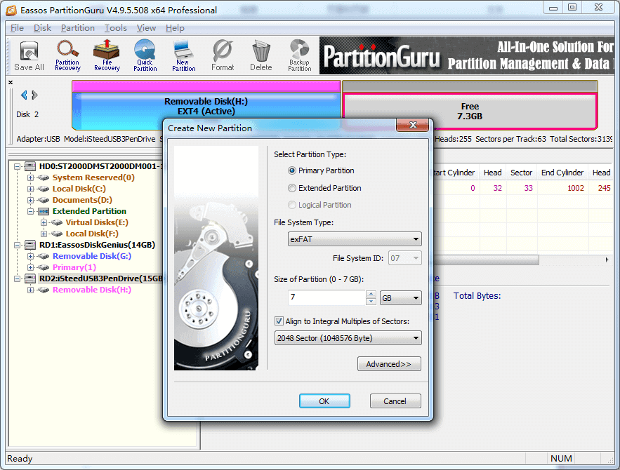Open Backup Partition tool

tap(299, 56)
